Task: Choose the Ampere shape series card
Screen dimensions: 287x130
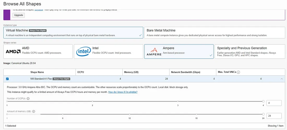Action: pos(179,51)
